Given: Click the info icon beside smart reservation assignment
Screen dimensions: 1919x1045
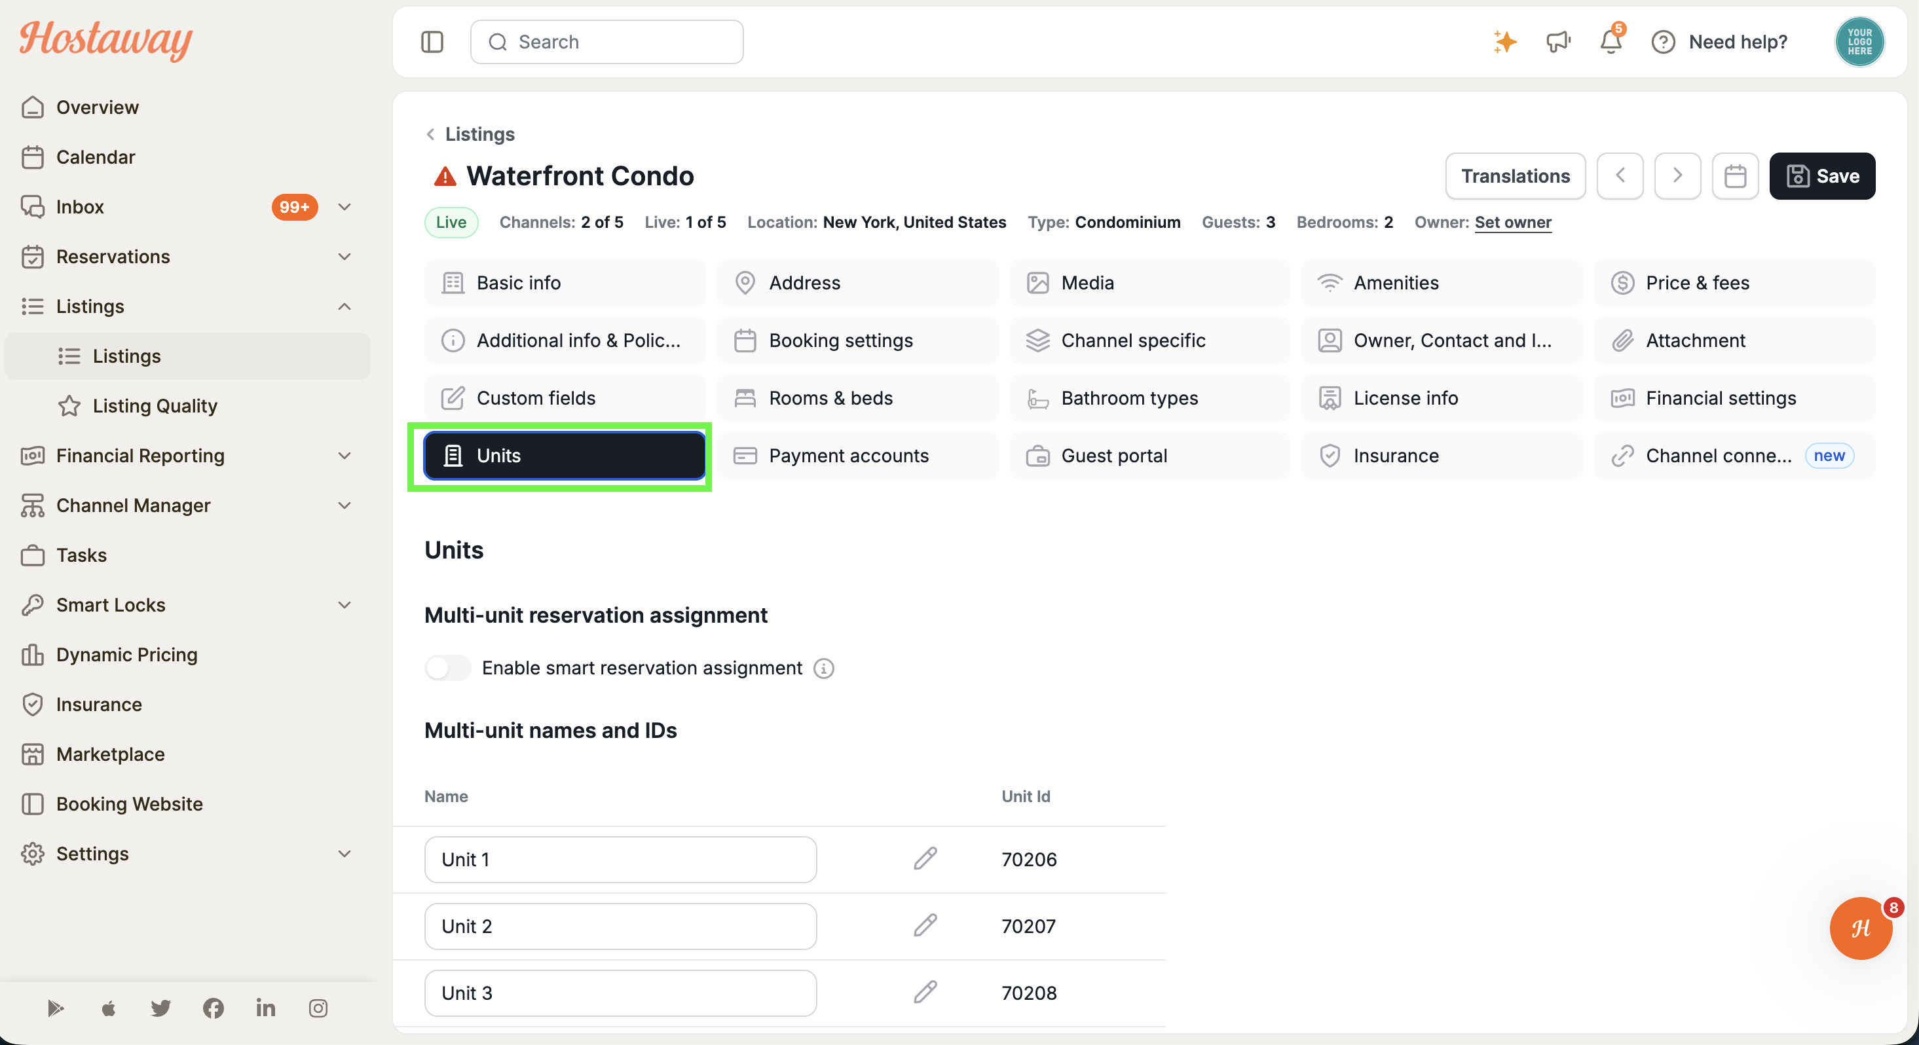Looking at the screenshot, I should click(x=823, y=668).
